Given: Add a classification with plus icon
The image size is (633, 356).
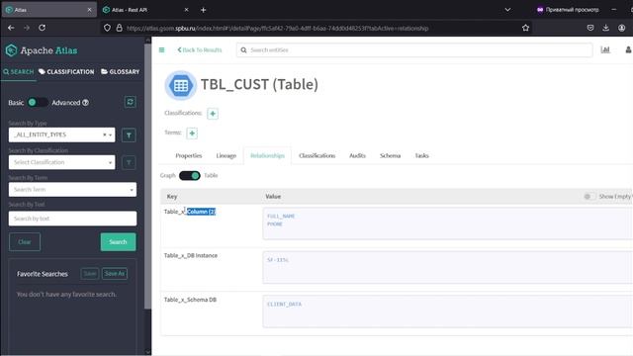Looking at the screenshot, I should [x=213, y=114].
